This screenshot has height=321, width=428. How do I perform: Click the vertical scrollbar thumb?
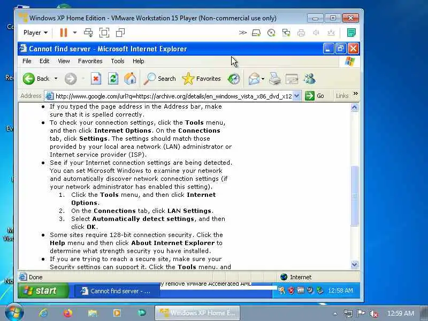pyautogui.click(x=354, y=196)
